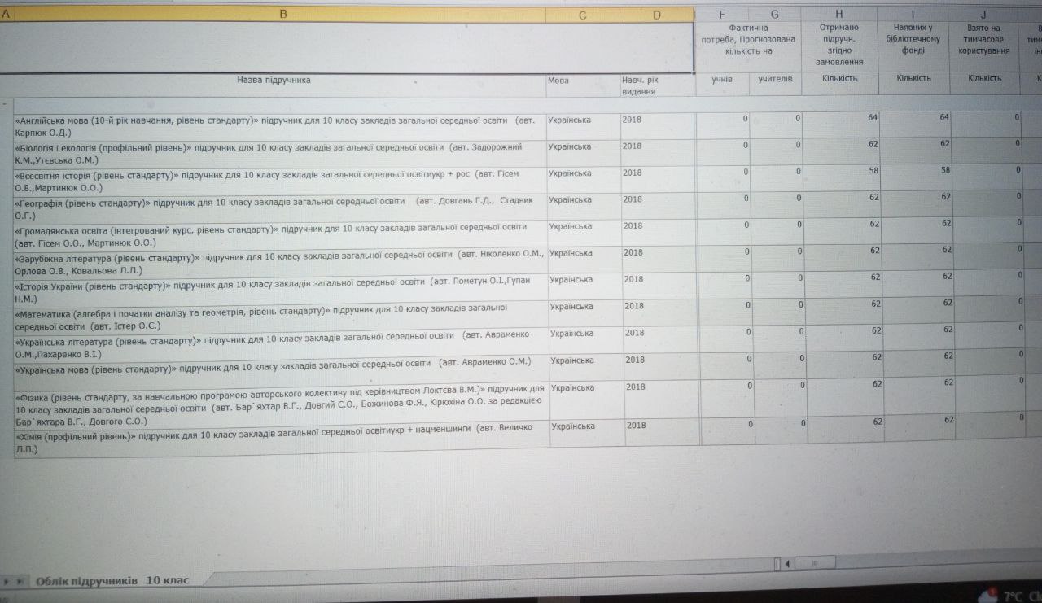Screen dimensions: 1042x603
Task: Click the next sheet navigation arrow
Action: (x=19, y=581)
